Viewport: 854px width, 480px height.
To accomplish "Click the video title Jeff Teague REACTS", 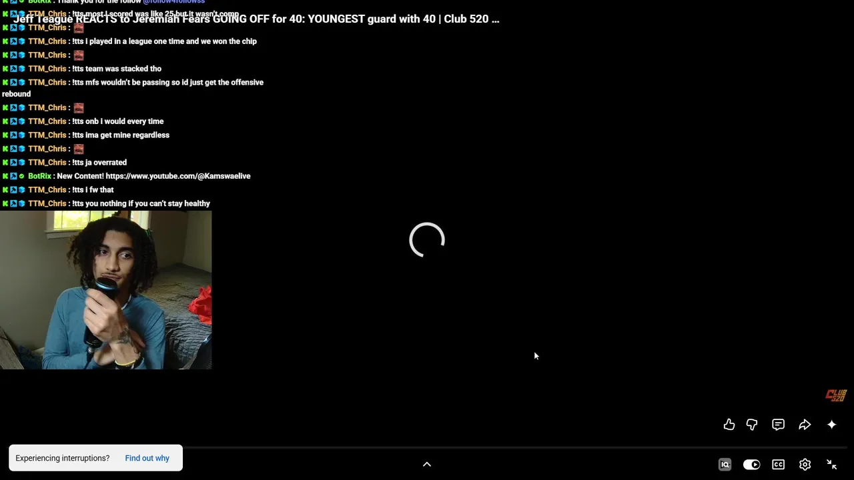I will (x=256, y=19).
